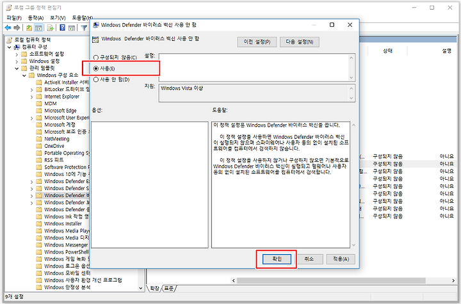Click the up-one-level folder toolbar icon

(29, 28)
